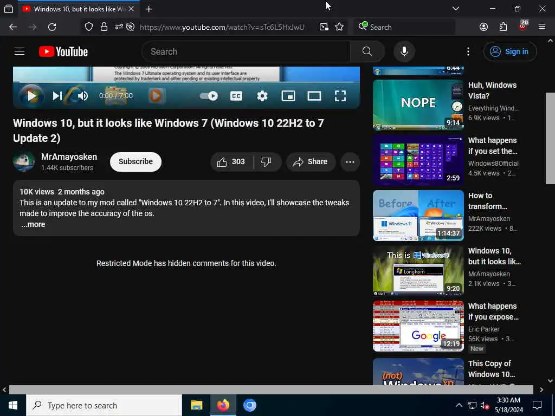
Task: Like the video with 303 likes
Action: point(231,161)
